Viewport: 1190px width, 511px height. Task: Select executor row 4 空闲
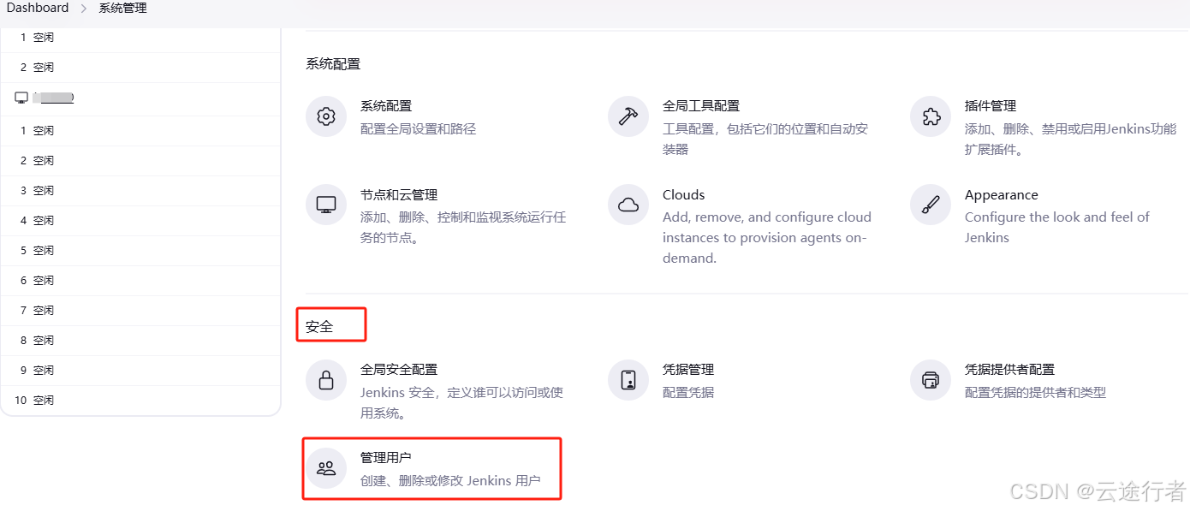tap(140, 220)
